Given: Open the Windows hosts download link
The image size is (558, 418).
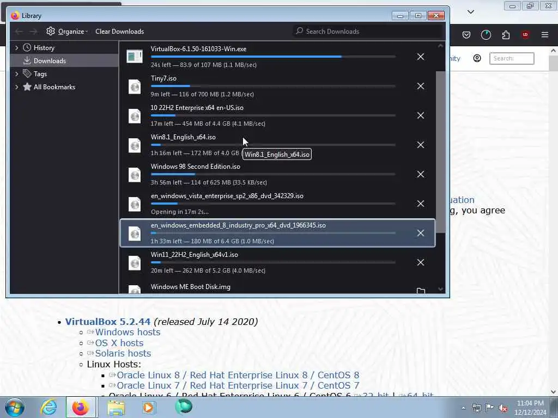Looking at the screenshot, I should (x=128, y=333).
